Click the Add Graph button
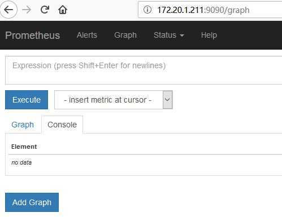 coord(32,202)
